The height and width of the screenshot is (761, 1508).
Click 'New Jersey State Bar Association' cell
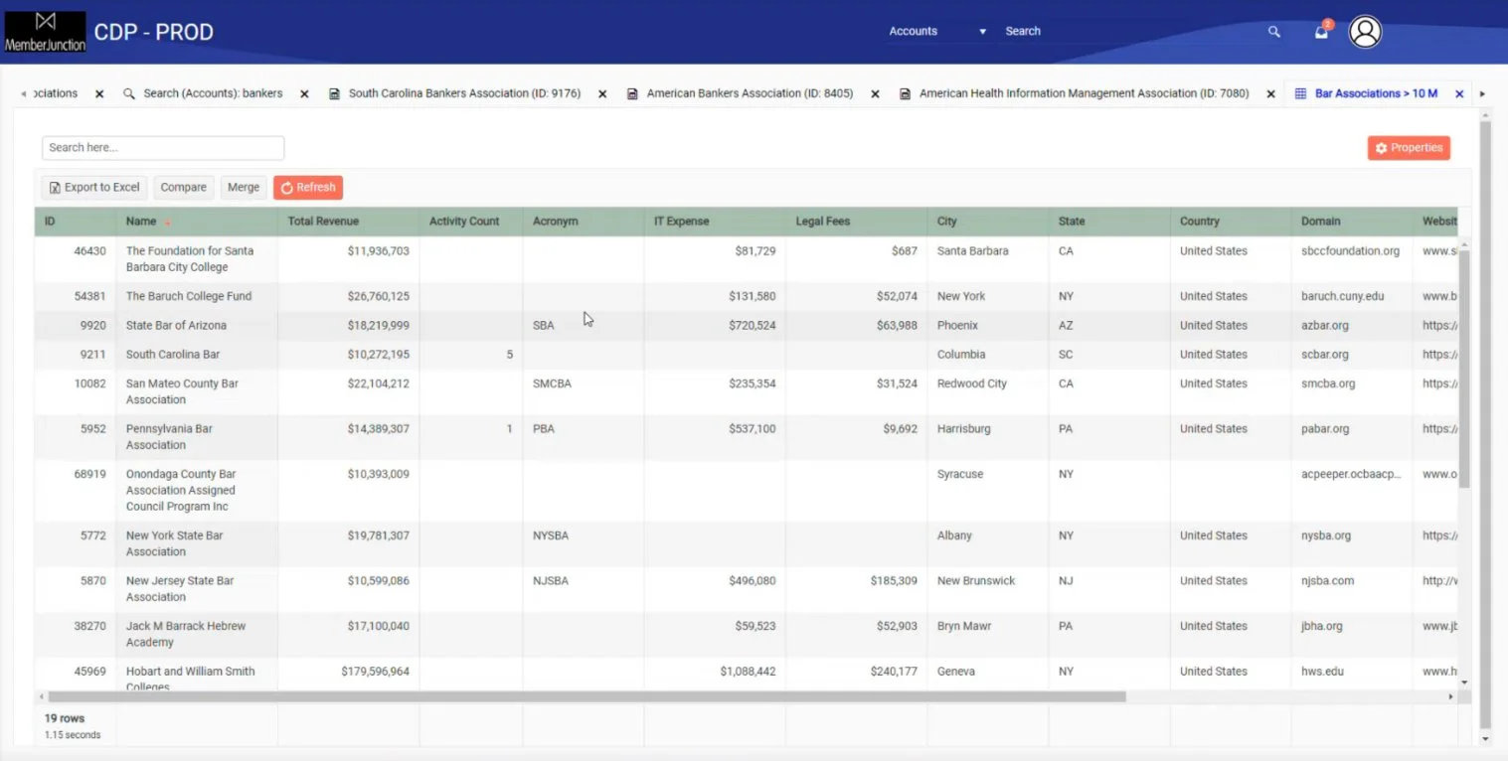coord(197,590)
